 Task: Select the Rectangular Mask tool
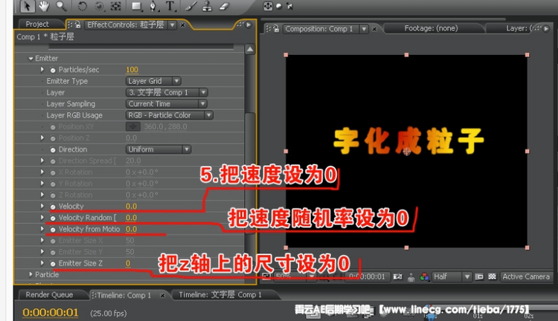pos(137,7)
